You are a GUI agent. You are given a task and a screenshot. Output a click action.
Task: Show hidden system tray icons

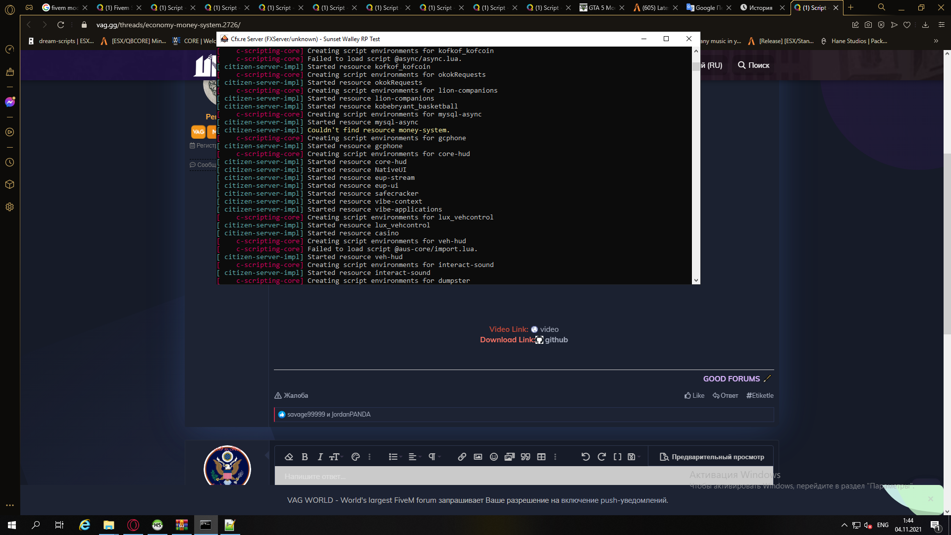click(844, 525)
